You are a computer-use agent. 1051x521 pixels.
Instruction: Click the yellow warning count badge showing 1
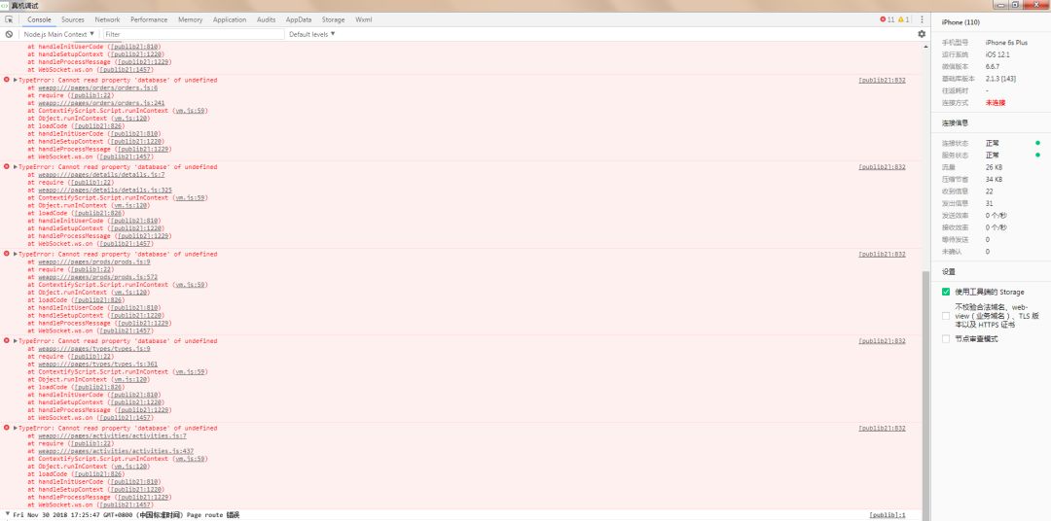[903, 20]
